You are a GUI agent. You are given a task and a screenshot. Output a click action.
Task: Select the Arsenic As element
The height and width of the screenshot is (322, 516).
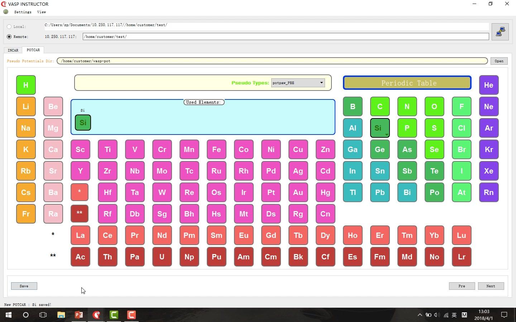point(407,150)
